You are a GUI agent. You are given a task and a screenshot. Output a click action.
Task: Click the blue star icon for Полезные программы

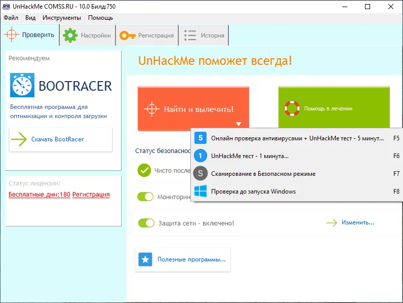click(x=145, y=259)
